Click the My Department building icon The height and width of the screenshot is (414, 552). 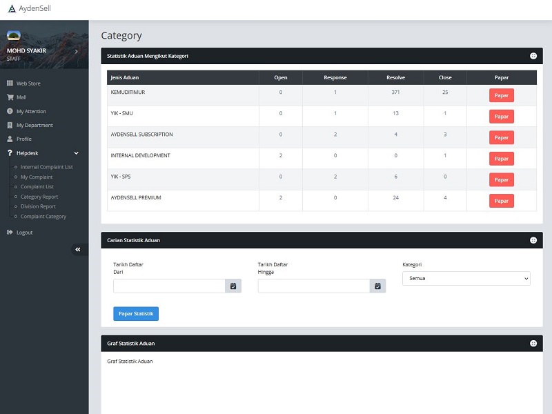point(10,125)
